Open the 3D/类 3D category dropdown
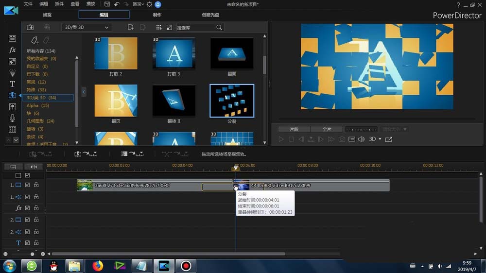Viewport: 486px width, 273px height. click(x=87, y=27)
